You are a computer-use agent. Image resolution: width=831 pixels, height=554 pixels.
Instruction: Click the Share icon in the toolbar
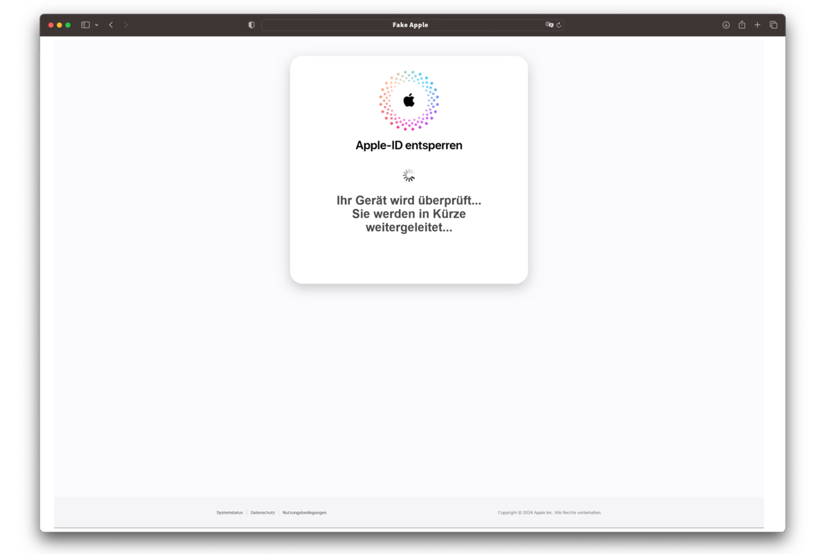(x=742, y=24)
